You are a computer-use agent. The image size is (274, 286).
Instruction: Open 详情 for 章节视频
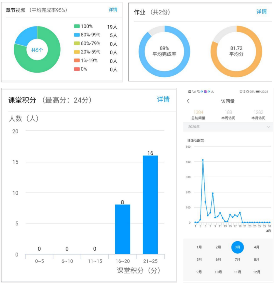pyautogui.click(x=113, y=10)
